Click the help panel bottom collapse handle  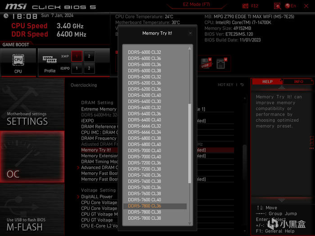click(x=281, y=200)
